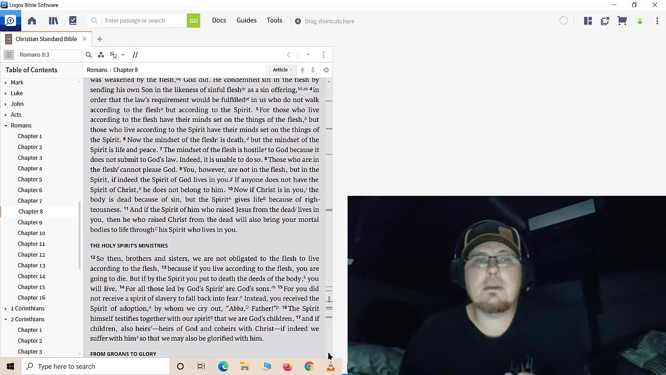Launch Google Chrome from the taskbar
The width and height of the screenshot is (666, 375).
pyautogui.click(x=309, y=366)
